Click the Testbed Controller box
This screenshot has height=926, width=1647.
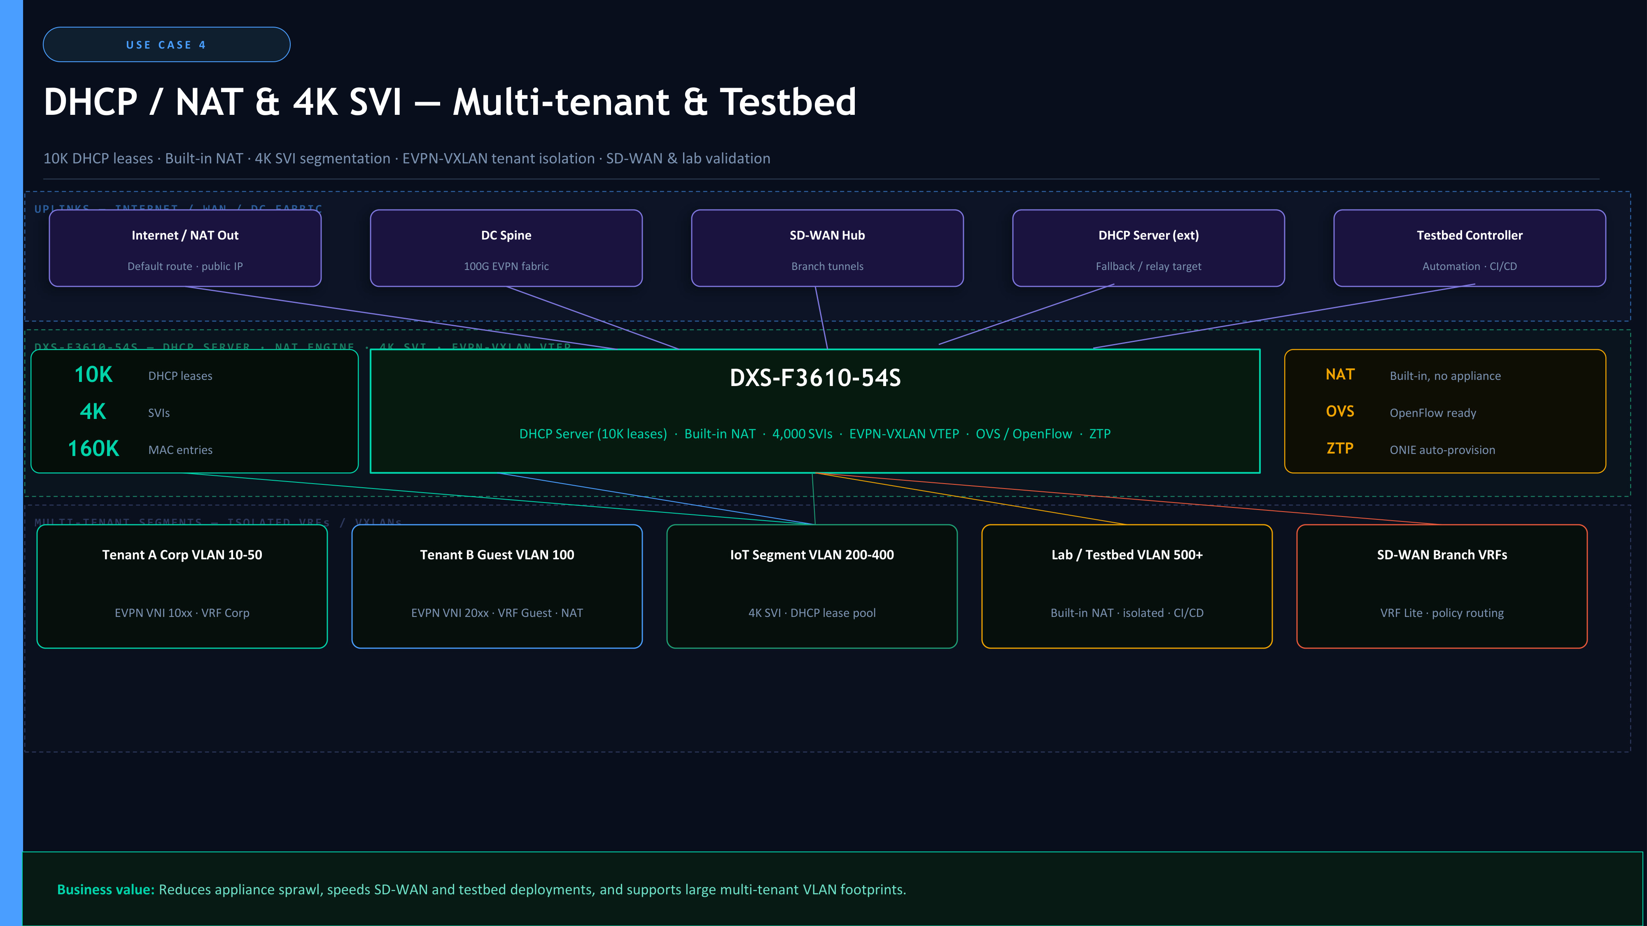point(1469,248)
